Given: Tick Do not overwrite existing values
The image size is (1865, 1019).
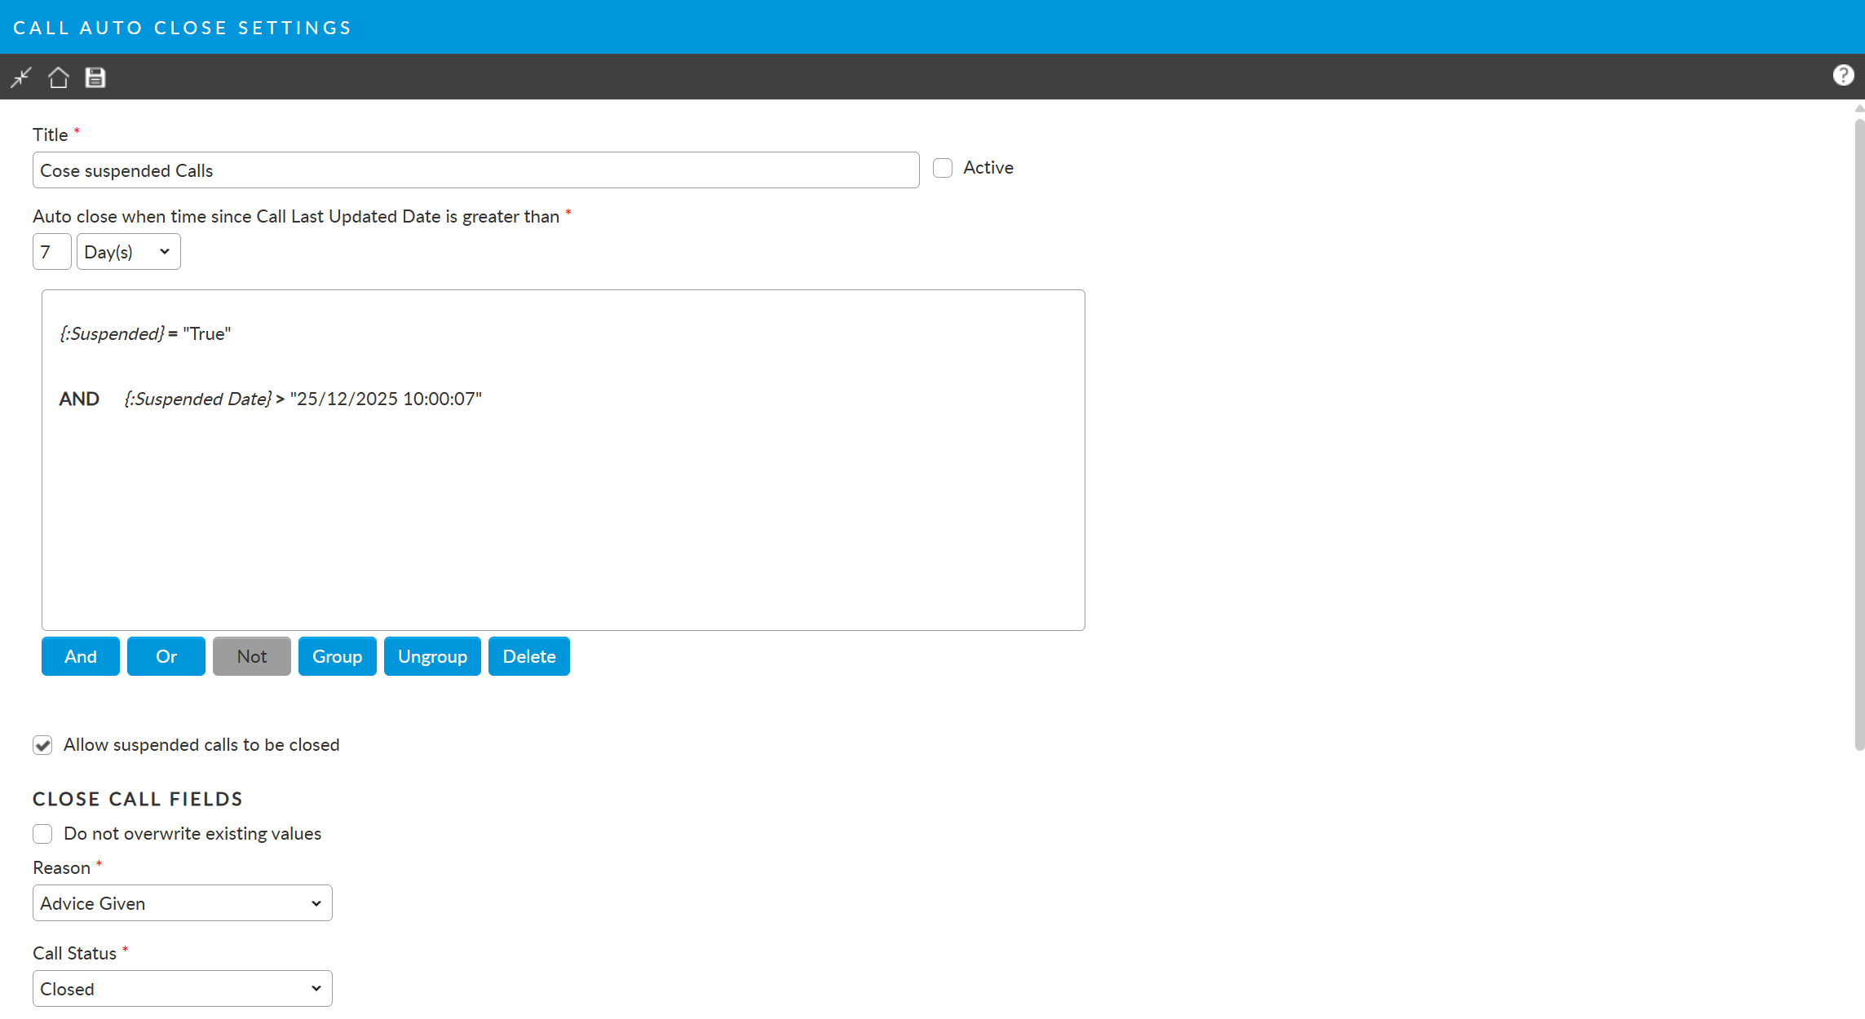Looking at the screenshot, I should click(42, 834).
